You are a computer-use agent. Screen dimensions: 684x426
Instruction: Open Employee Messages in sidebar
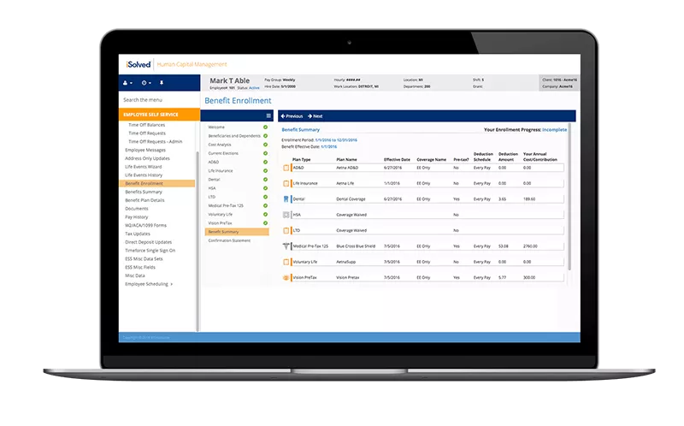(x=145, y=150)
